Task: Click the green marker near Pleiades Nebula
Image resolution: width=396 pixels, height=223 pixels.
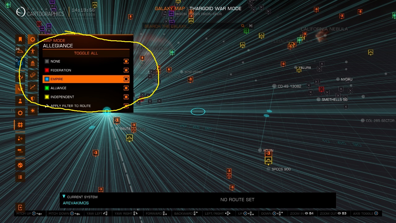Action: [299, 40]
